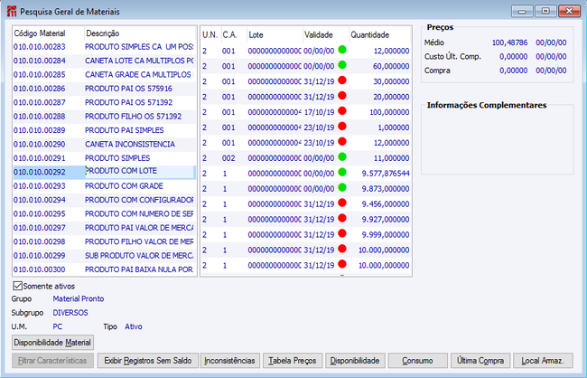Select material code 010.010.00295
This screenshot has width=587, height=378.
pos(40,213)
